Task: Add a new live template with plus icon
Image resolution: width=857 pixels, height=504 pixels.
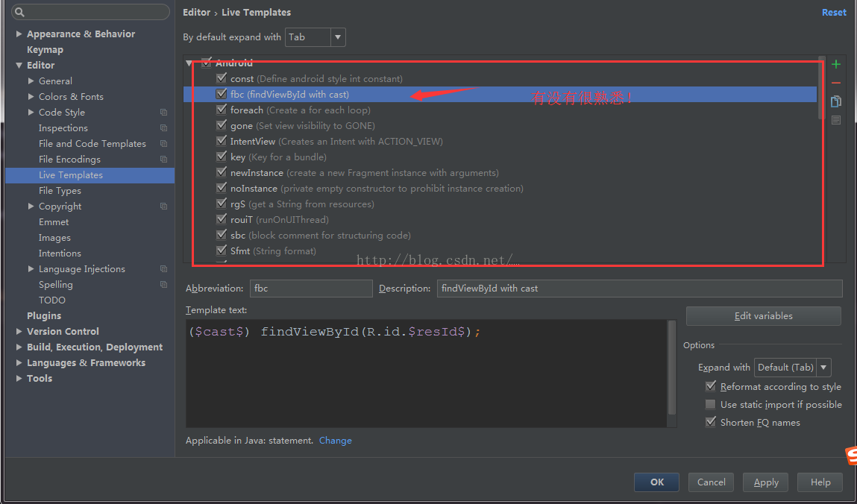Action: (x=835, y=64)
